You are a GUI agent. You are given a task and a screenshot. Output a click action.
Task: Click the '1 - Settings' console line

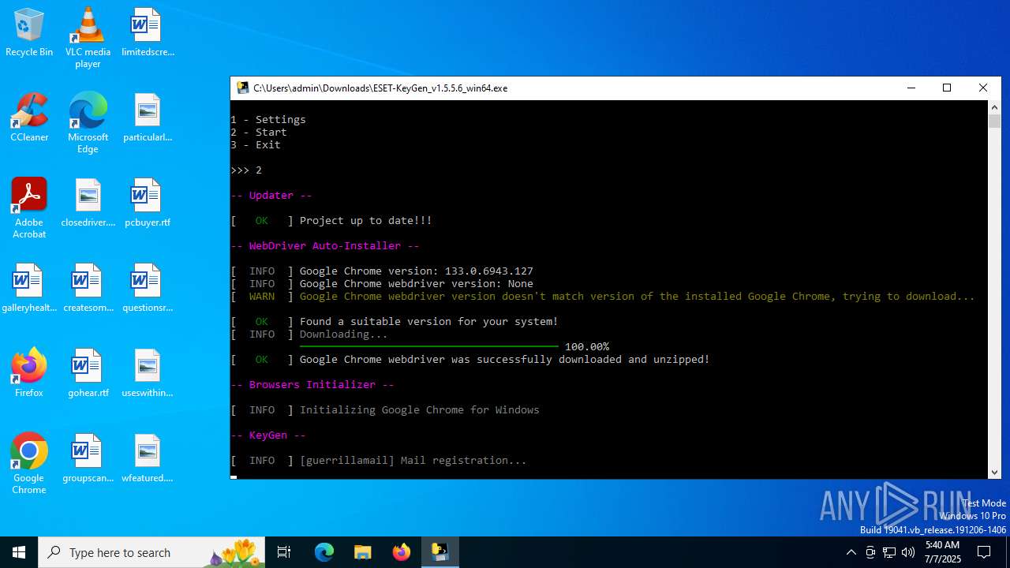(268, 120)
